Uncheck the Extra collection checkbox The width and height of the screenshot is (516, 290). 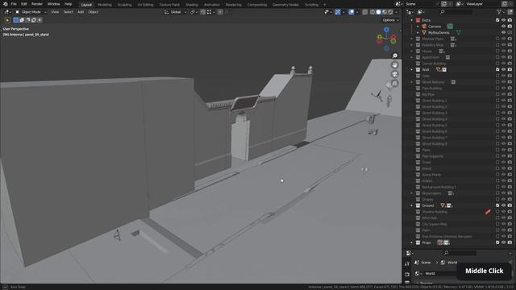(x=497, y=20)
